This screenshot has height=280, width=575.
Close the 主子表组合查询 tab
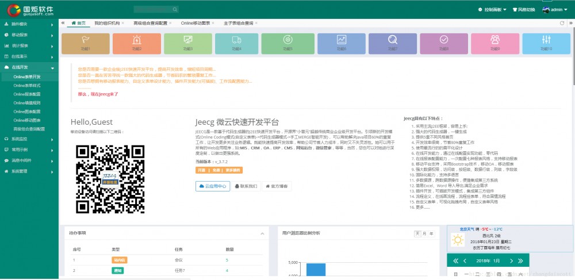coord(256,23)
